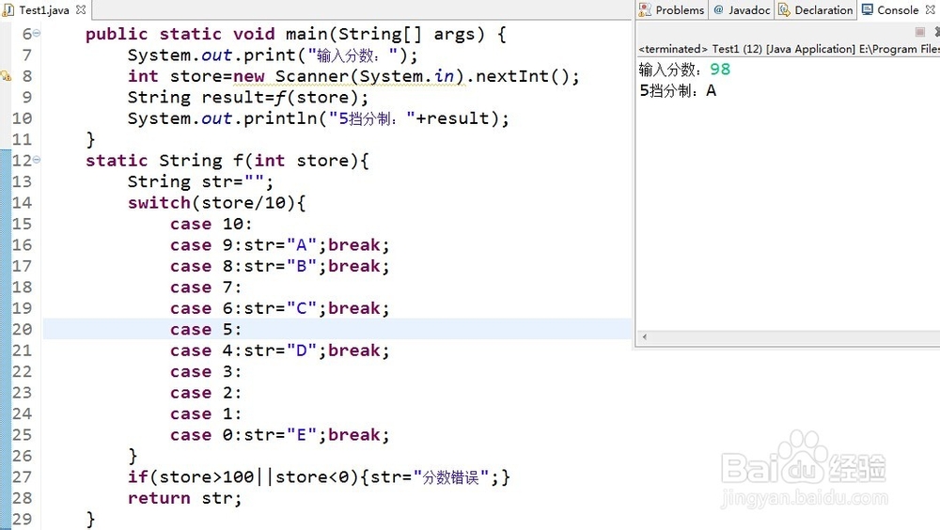The width and height of the screenshot is (940, 530).
Task: Click the System.out.print line with 输入分数
Action: [273, 55]
